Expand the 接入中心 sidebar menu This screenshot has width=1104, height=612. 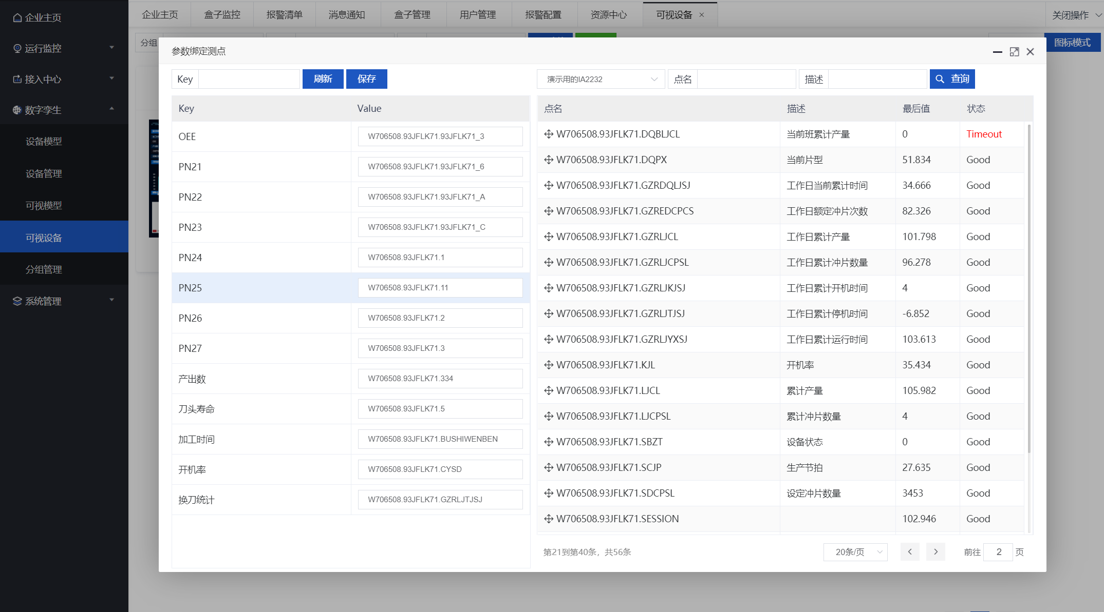(x=64, y=79)
